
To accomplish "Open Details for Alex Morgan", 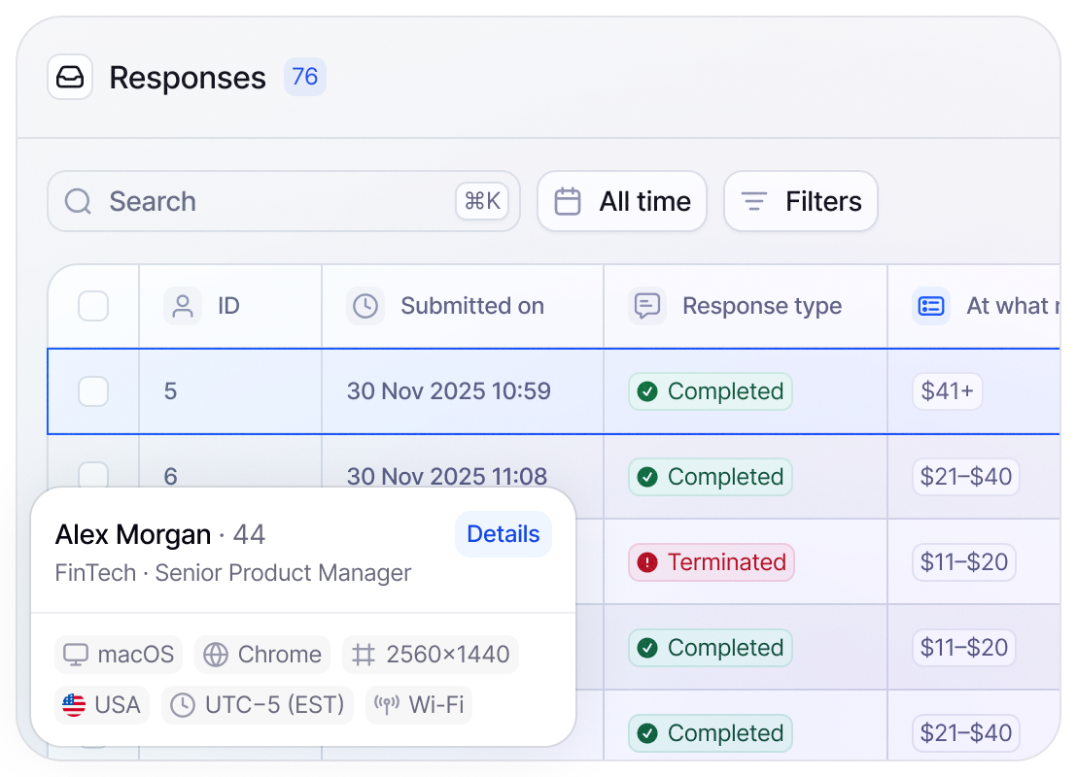I will (504, 534).
